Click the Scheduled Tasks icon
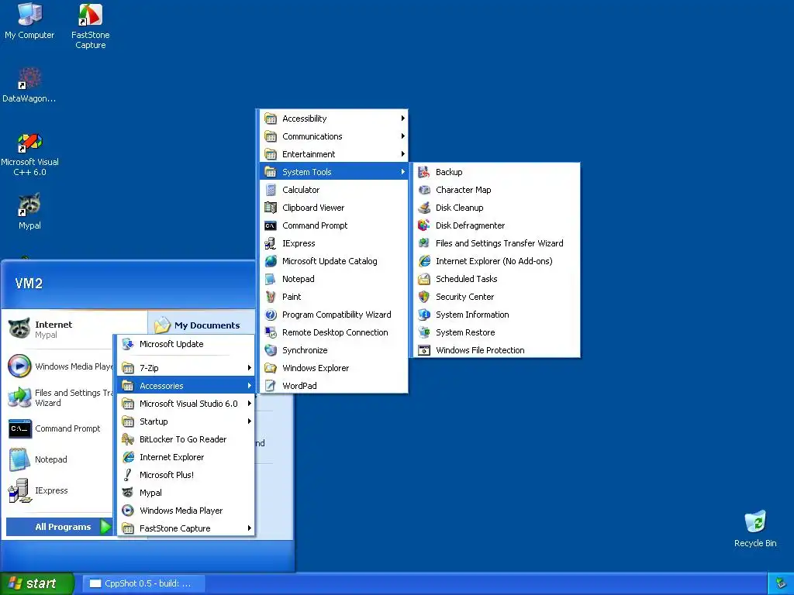This screenshot has height=595, width=794. (x=424, y=279)
